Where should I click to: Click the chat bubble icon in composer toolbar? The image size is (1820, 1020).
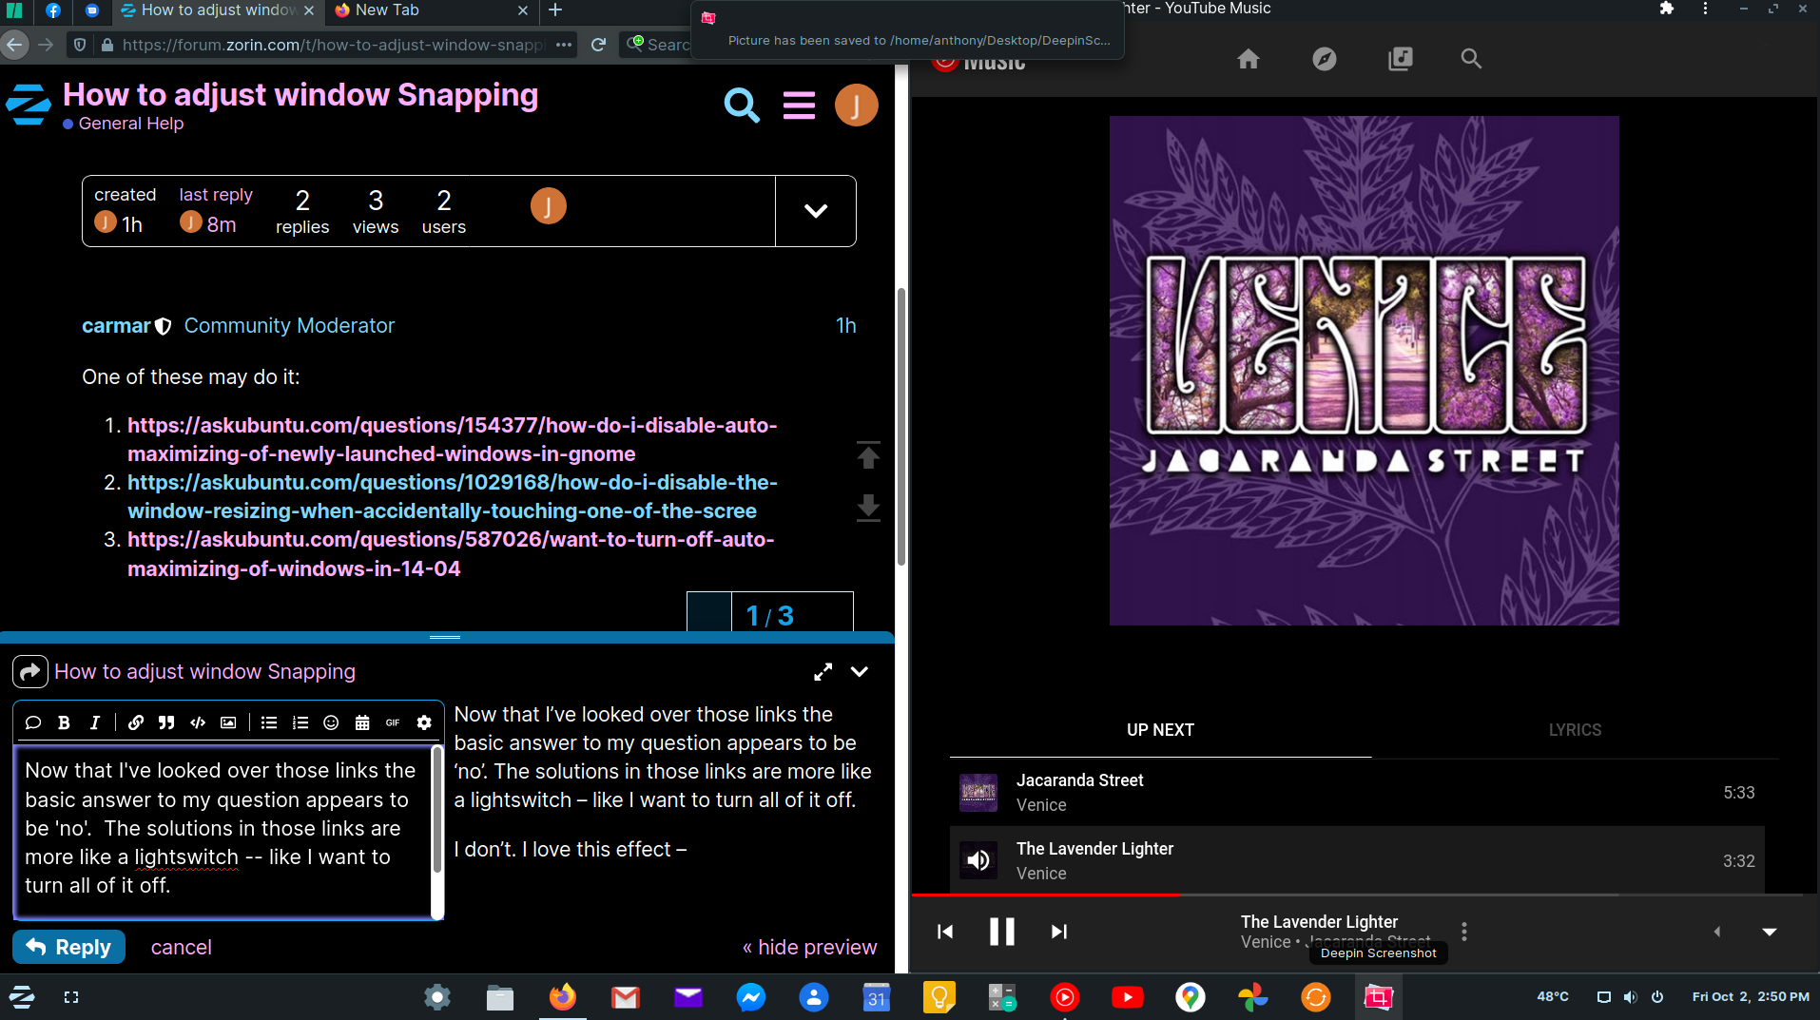tap(33, 722)
